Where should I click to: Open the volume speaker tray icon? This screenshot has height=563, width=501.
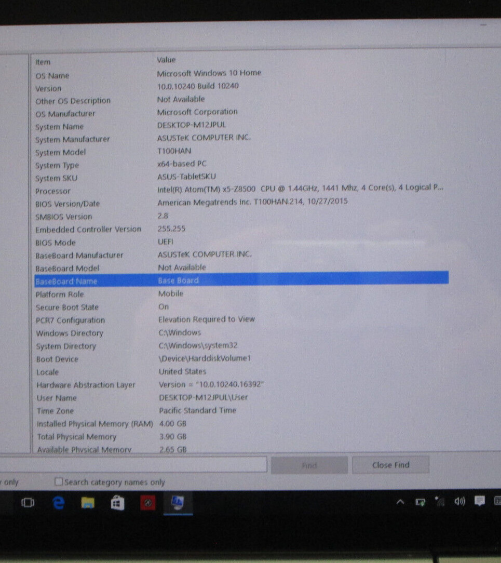[x=460, y=501]
